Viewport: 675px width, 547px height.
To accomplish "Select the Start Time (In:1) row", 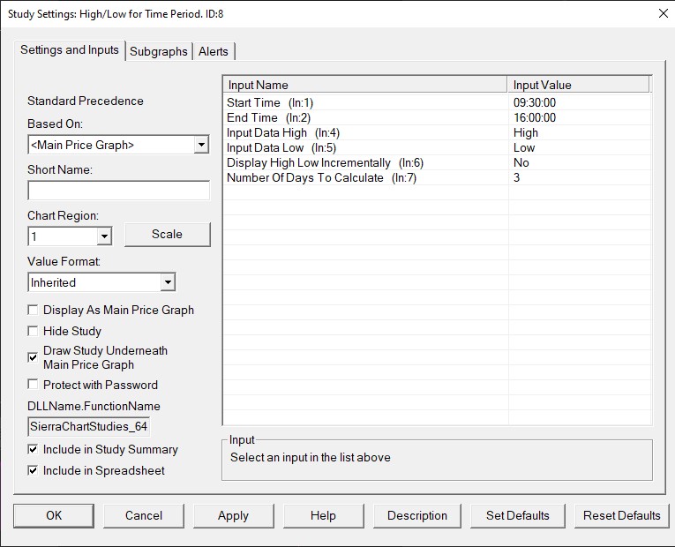I will click(x=437, y=102).
